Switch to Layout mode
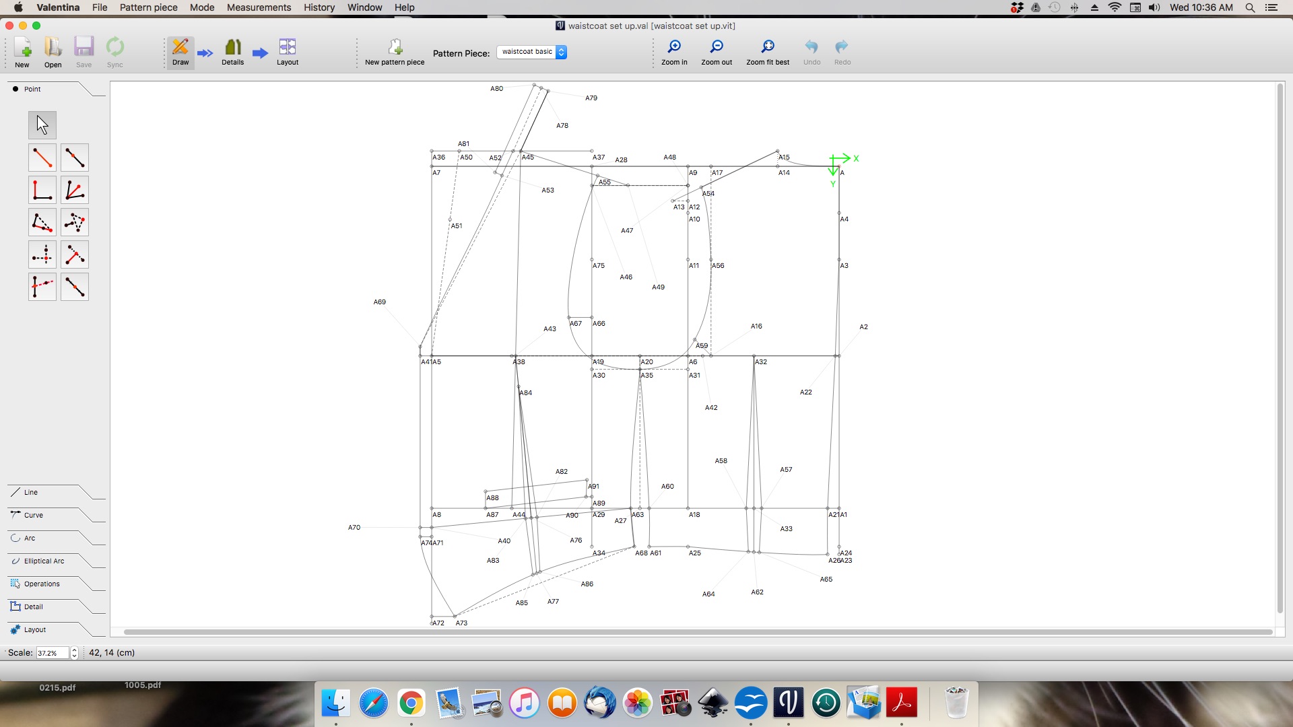The image size is (1293, 727). (288, 53)
